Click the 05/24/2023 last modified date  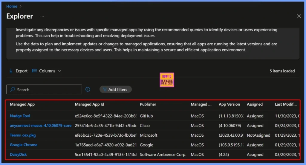(287, 126)
